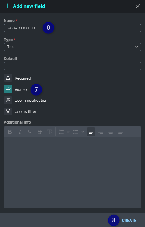Insert a numbered list
The height and width of the screenshot is (227, 145).
point(61,132)
